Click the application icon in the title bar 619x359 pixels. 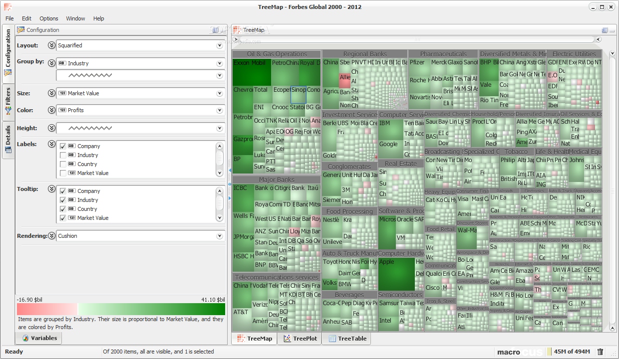[x=7, y=7]
